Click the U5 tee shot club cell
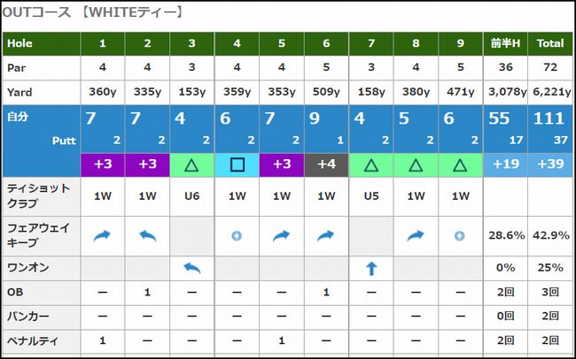576x359 pixels. (x=371, y=195)
